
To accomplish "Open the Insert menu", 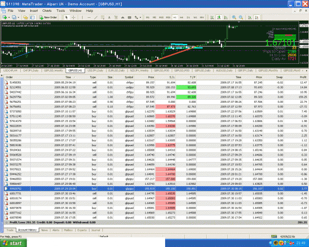I will point(34,11).
